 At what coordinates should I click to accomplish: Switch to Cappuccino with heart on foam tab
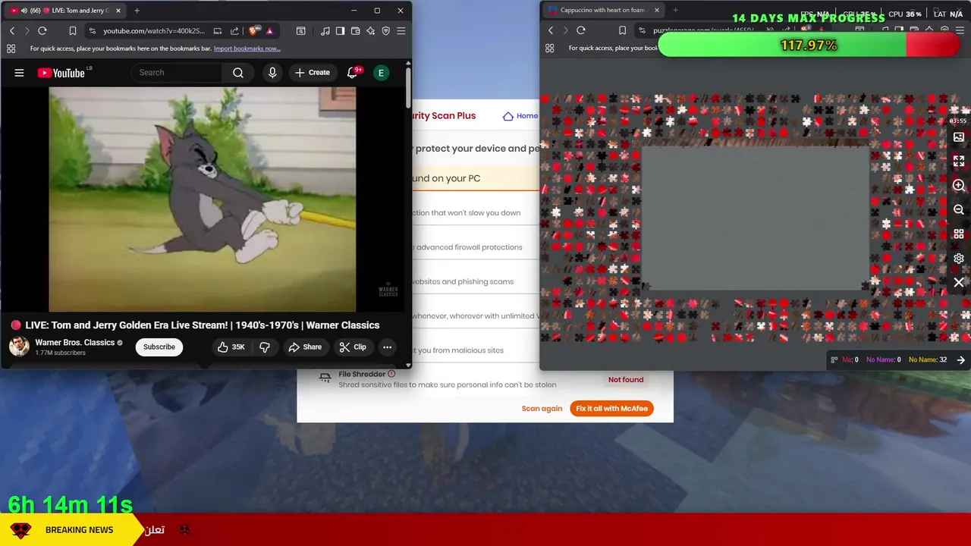tap(602, 10)
